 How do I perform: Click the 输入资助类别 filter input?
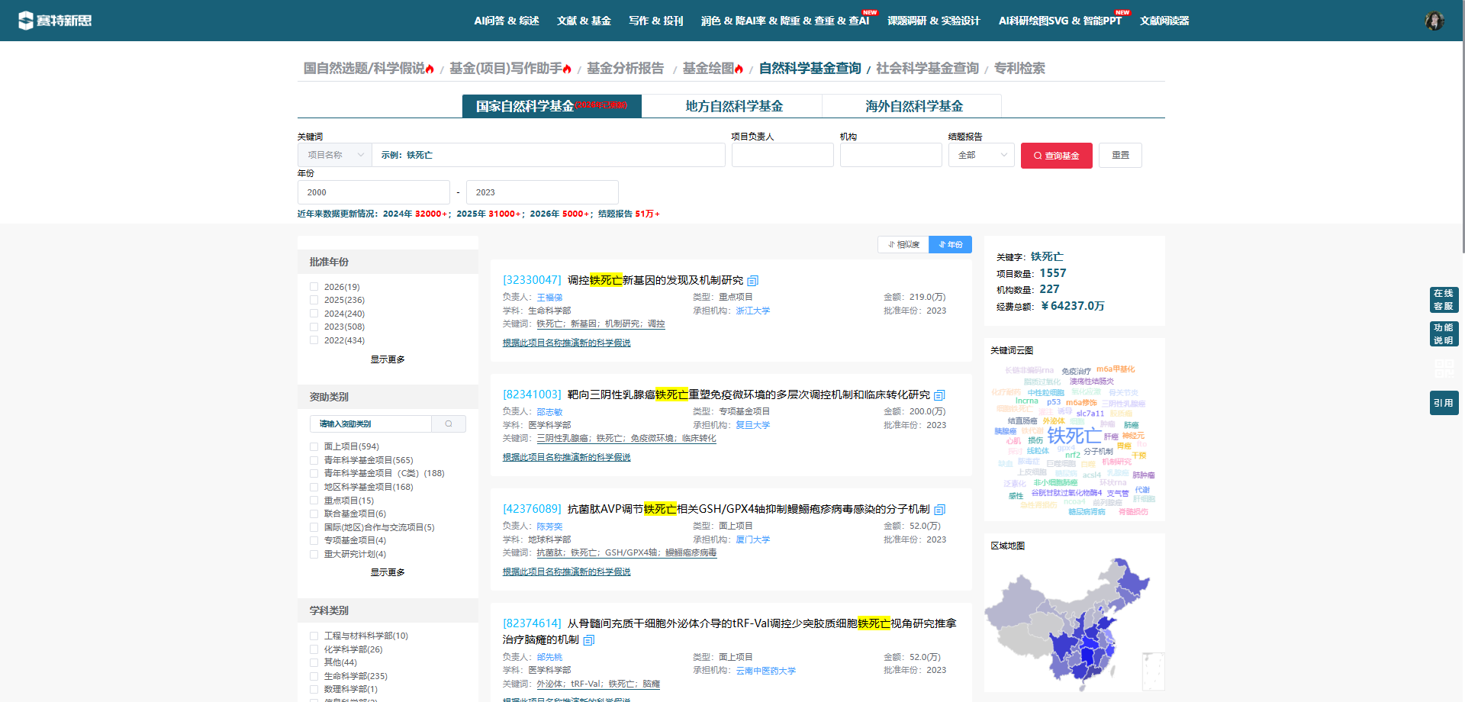point(371,424)
